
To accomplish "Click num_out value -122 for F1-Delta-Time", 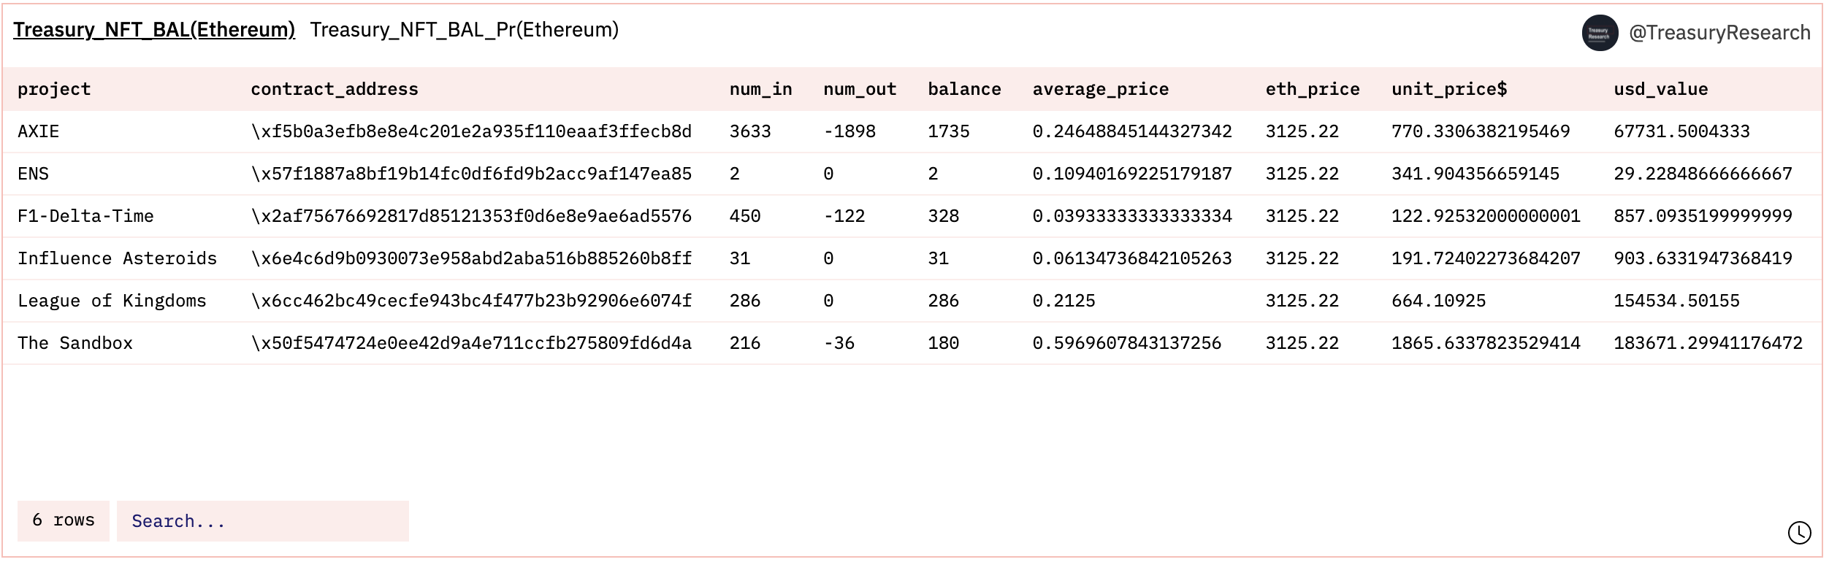I will 844,216.
